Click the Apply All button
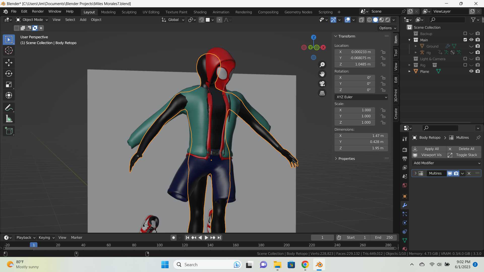The image size is (484, 272). (429, 149)
